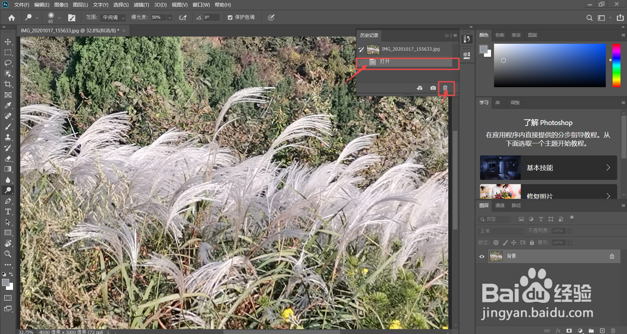Viewport: 627px width, 334px height.
Task: Open the 滤镜(T) menu
Action: point(141,5)
